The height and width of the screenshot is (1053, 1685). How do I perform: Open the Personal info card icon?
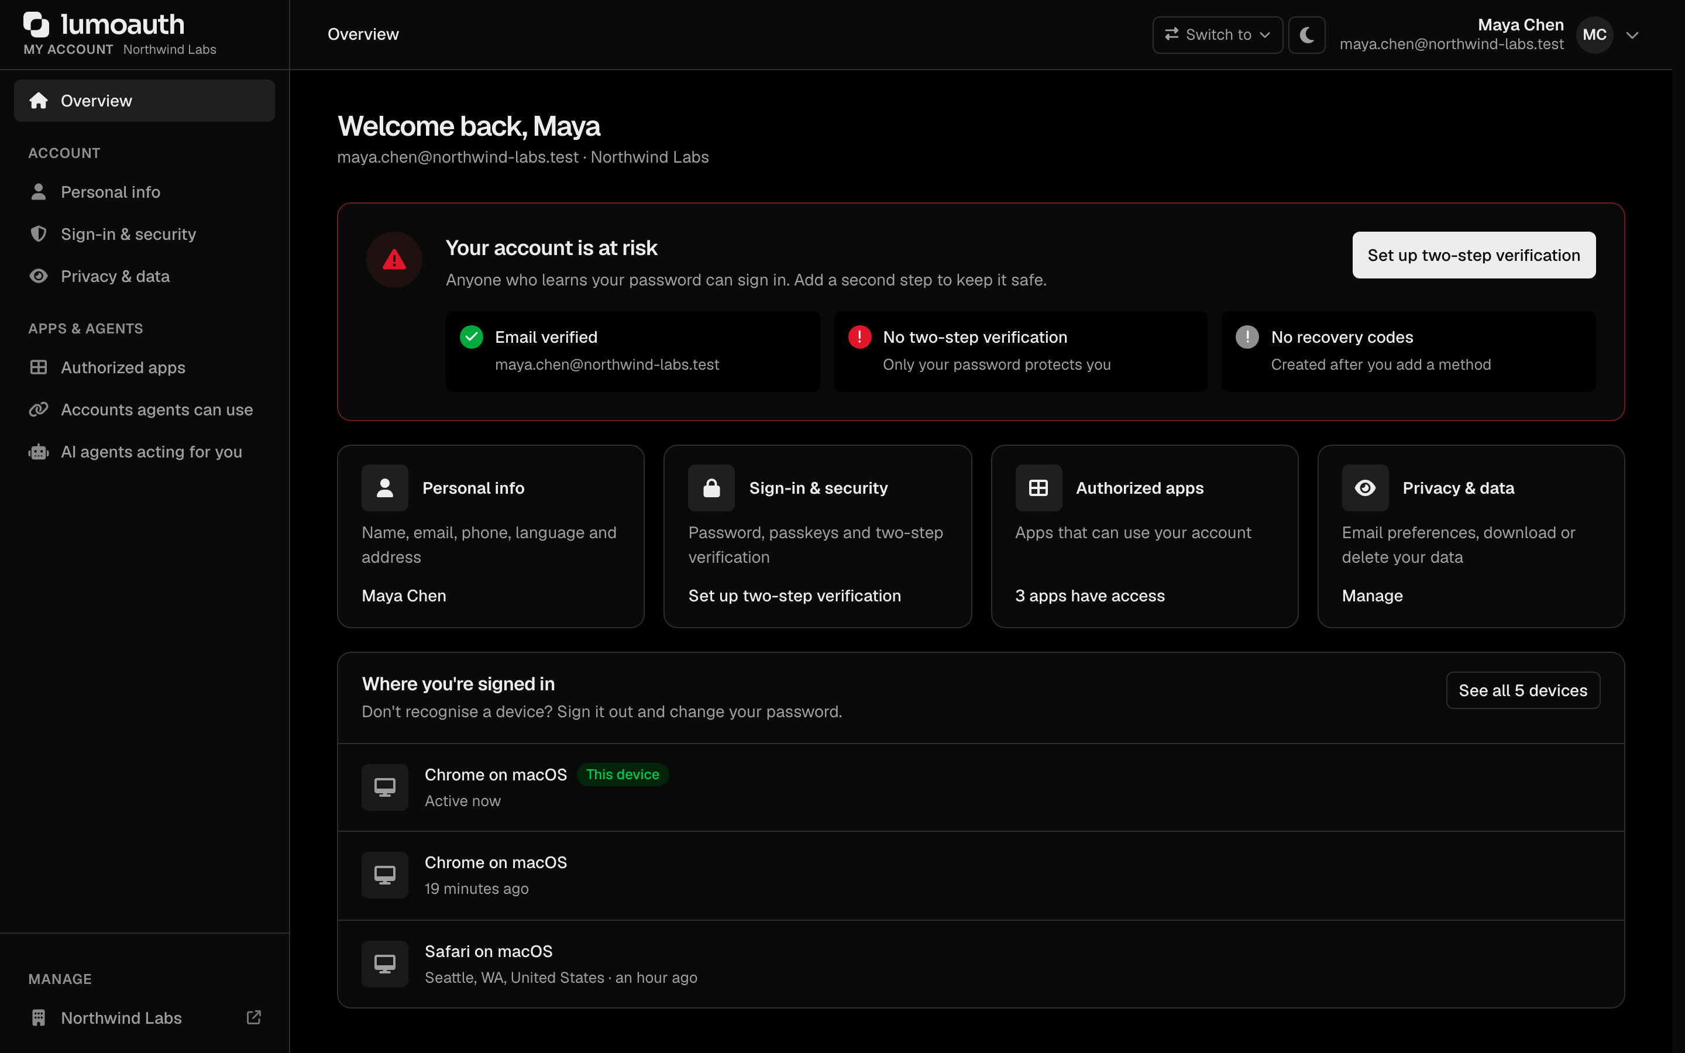point(385,488)
